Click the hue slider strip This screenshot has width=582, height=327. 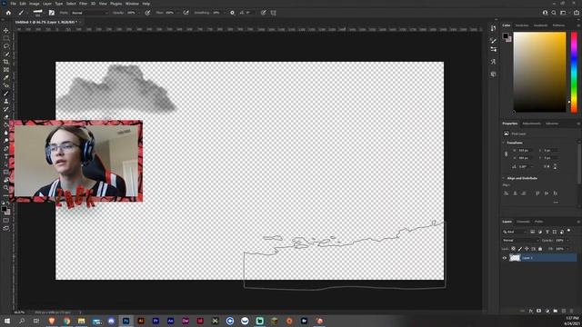click(x=574, y=72)
